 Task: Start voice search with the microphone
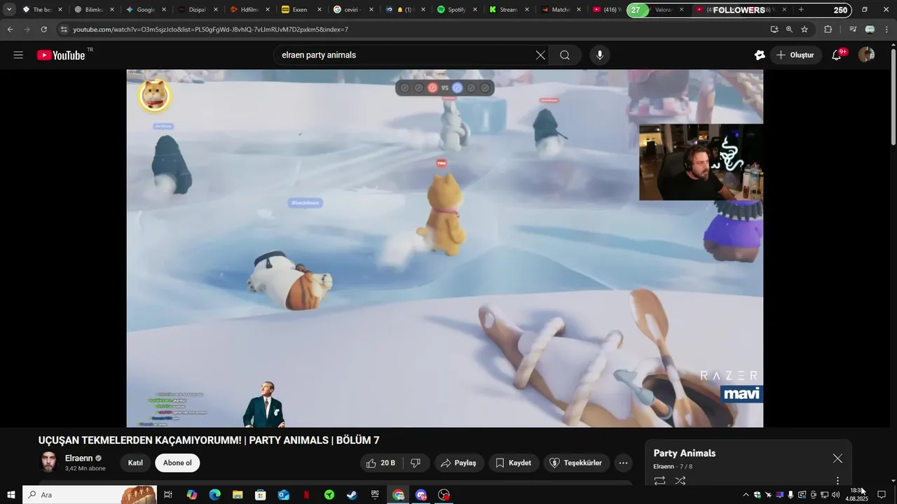[599, 55]
